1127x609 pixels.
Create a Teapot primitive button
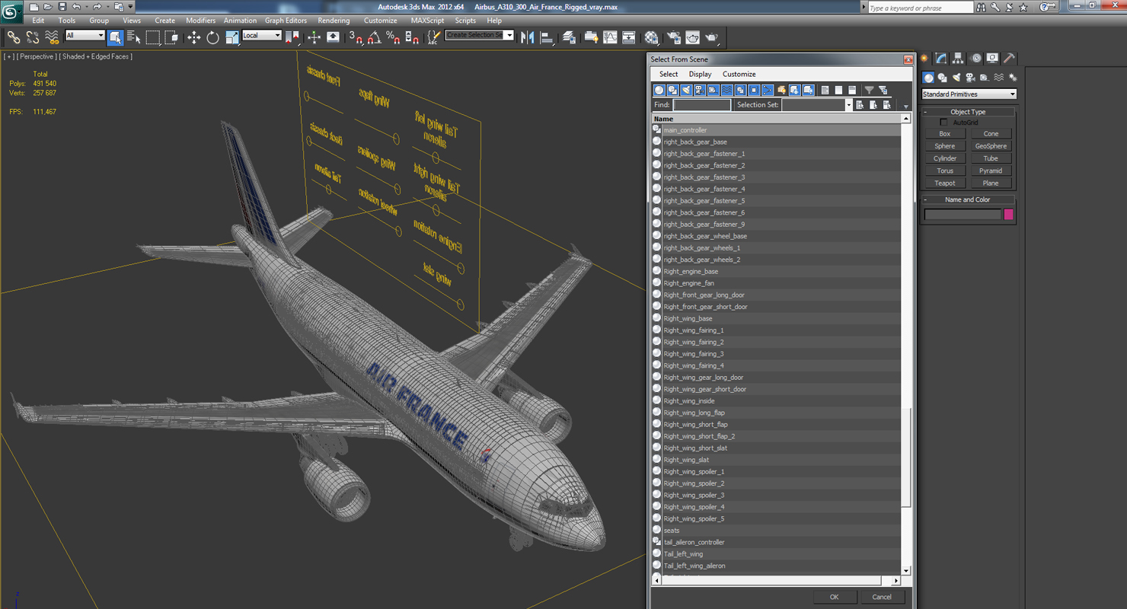pyautogui.click(x=945, y=183)
